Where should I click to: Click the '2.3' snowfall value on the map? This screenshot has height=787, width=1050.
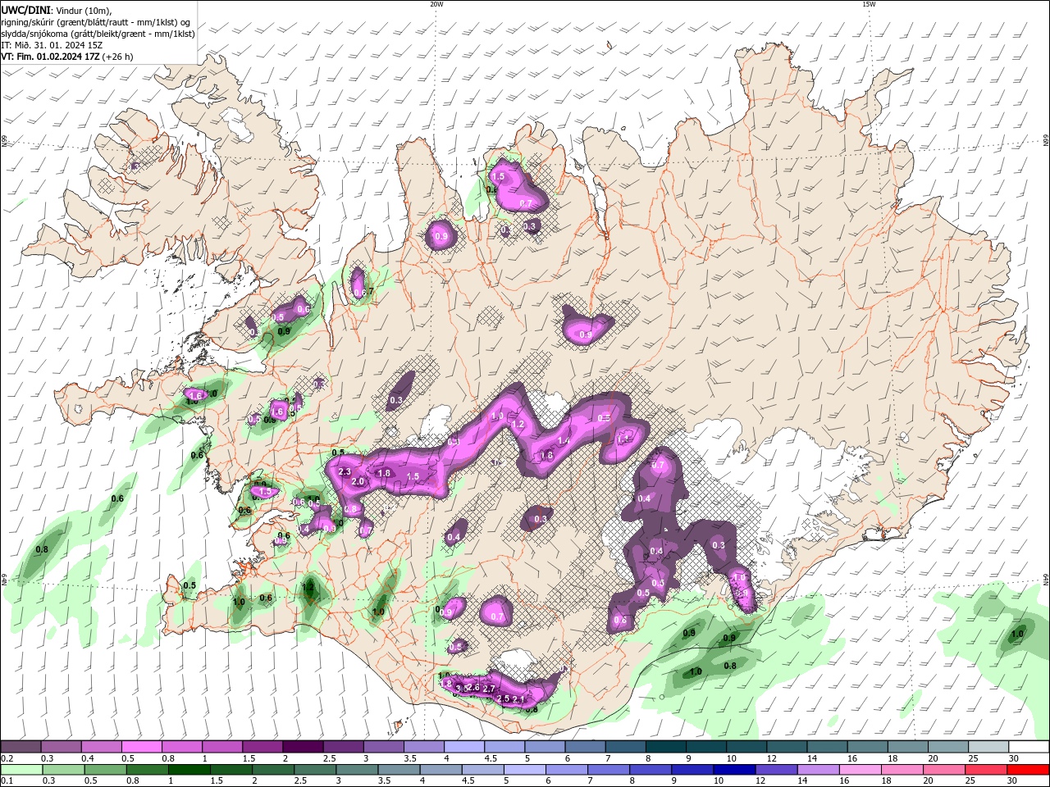345,472
